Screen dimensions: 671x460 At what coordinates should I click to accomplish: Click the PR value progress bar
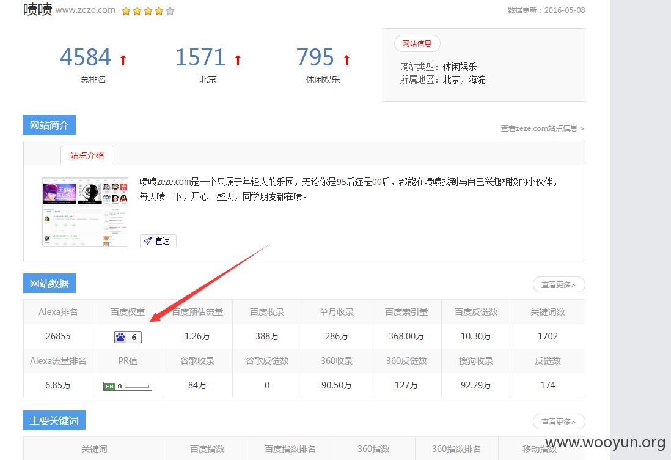tap(137, 386)
